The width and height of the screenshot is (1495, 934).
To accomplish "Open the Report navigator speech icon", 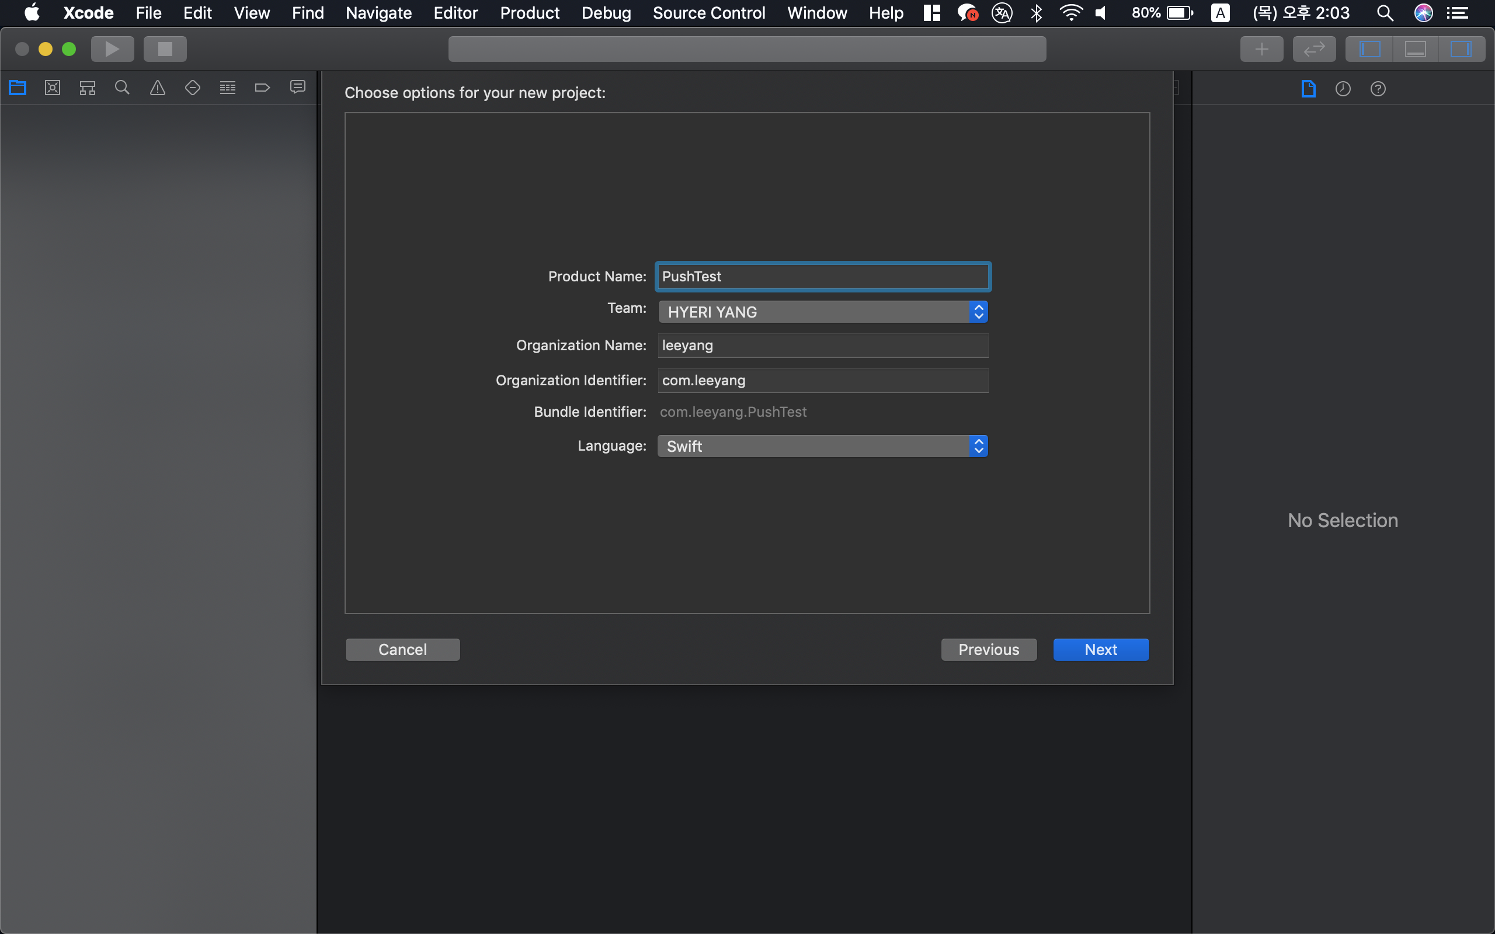I will (298, 88).
